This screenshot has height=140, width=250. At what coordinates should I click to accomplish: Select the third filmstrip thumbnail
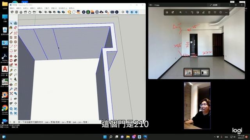pyautogui.click(x=205, y=72)
